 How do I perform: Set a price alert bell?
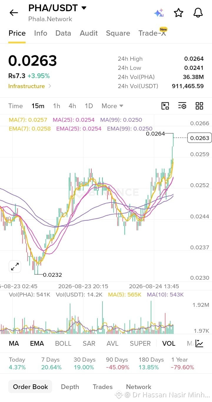(x=198, y=13)
